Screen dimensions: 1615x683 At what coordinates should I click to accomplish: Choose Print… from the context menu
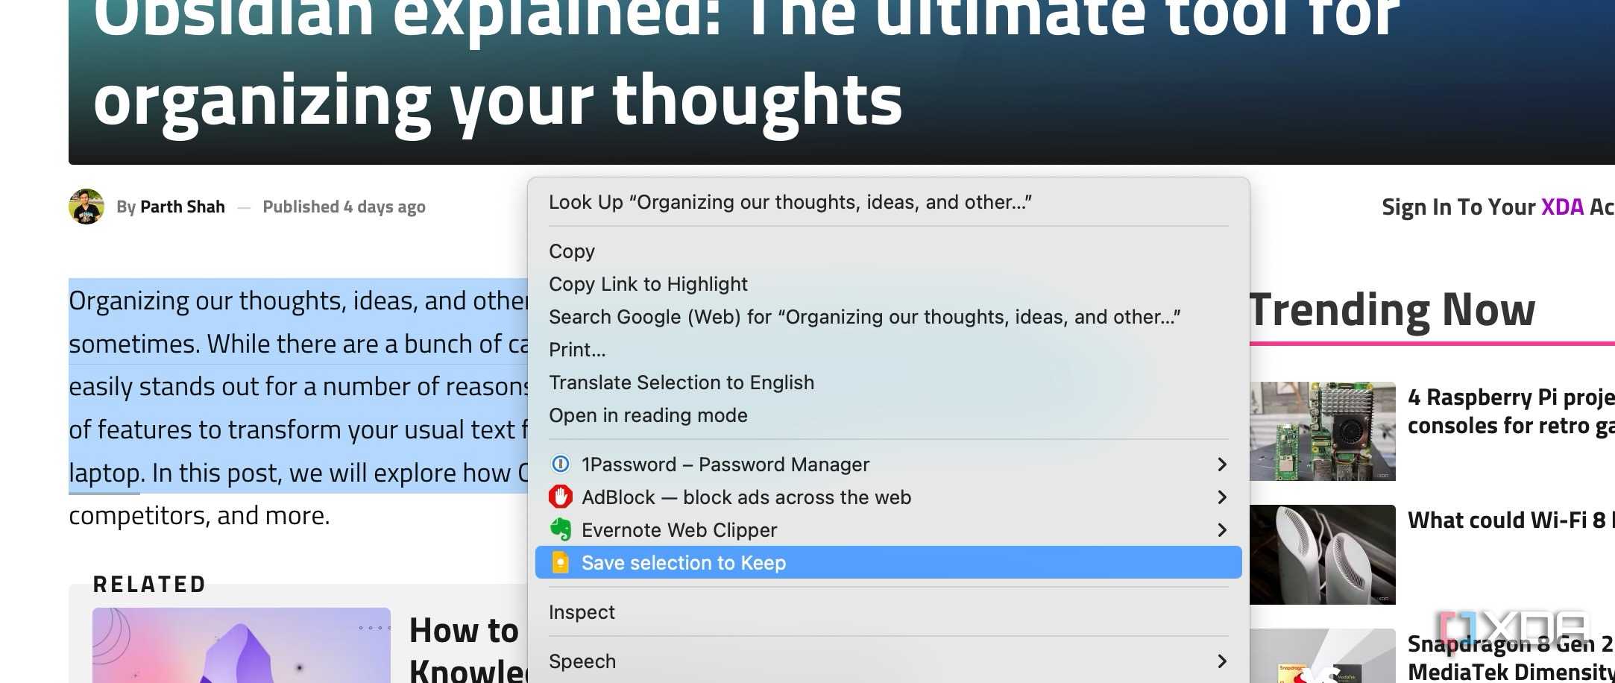pos(888,350)
